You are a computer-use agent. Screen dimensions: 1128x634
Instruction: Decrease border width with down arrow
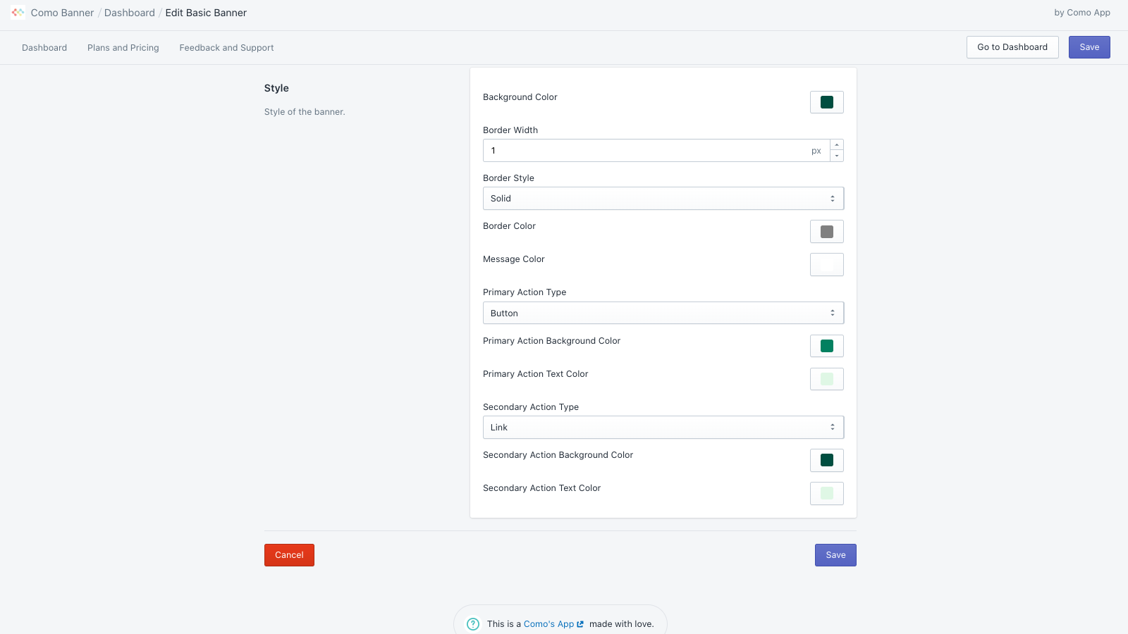click(837, 156)
